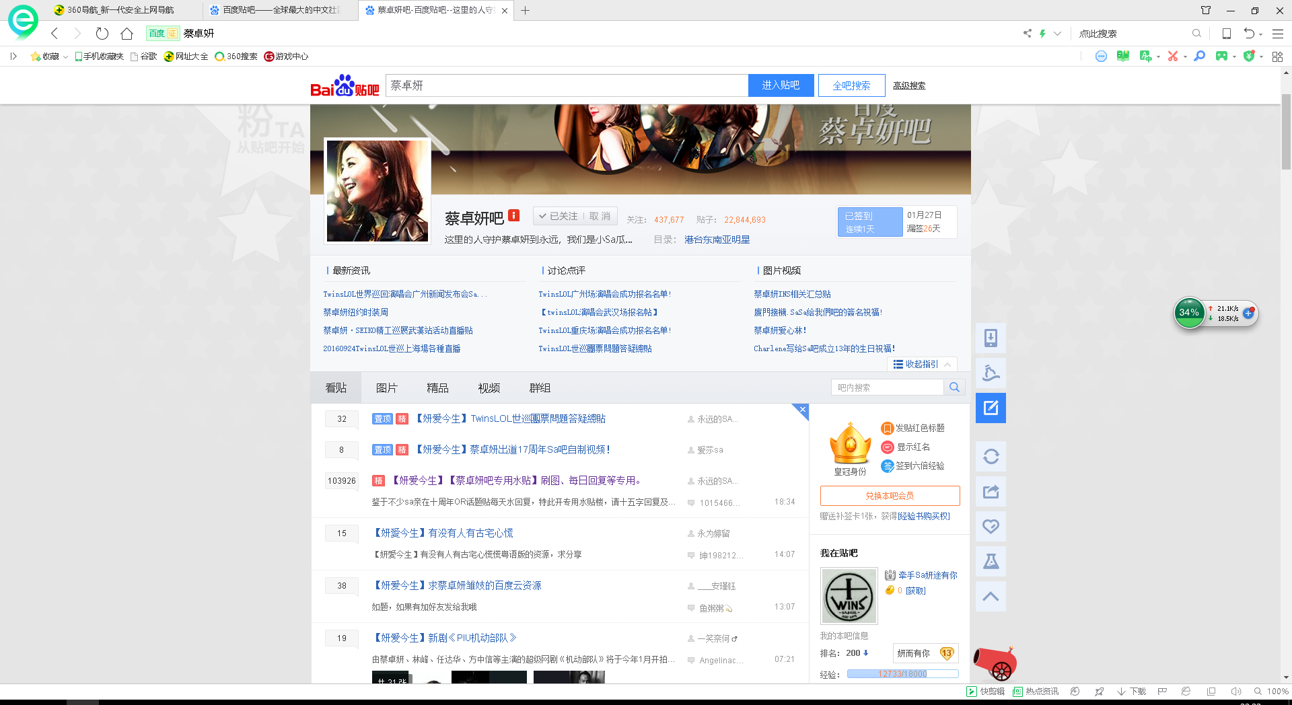This screenshot has width=1292, height=705.
Task: Open the game controller dropdown arrow
Action: coord(1234,57)
